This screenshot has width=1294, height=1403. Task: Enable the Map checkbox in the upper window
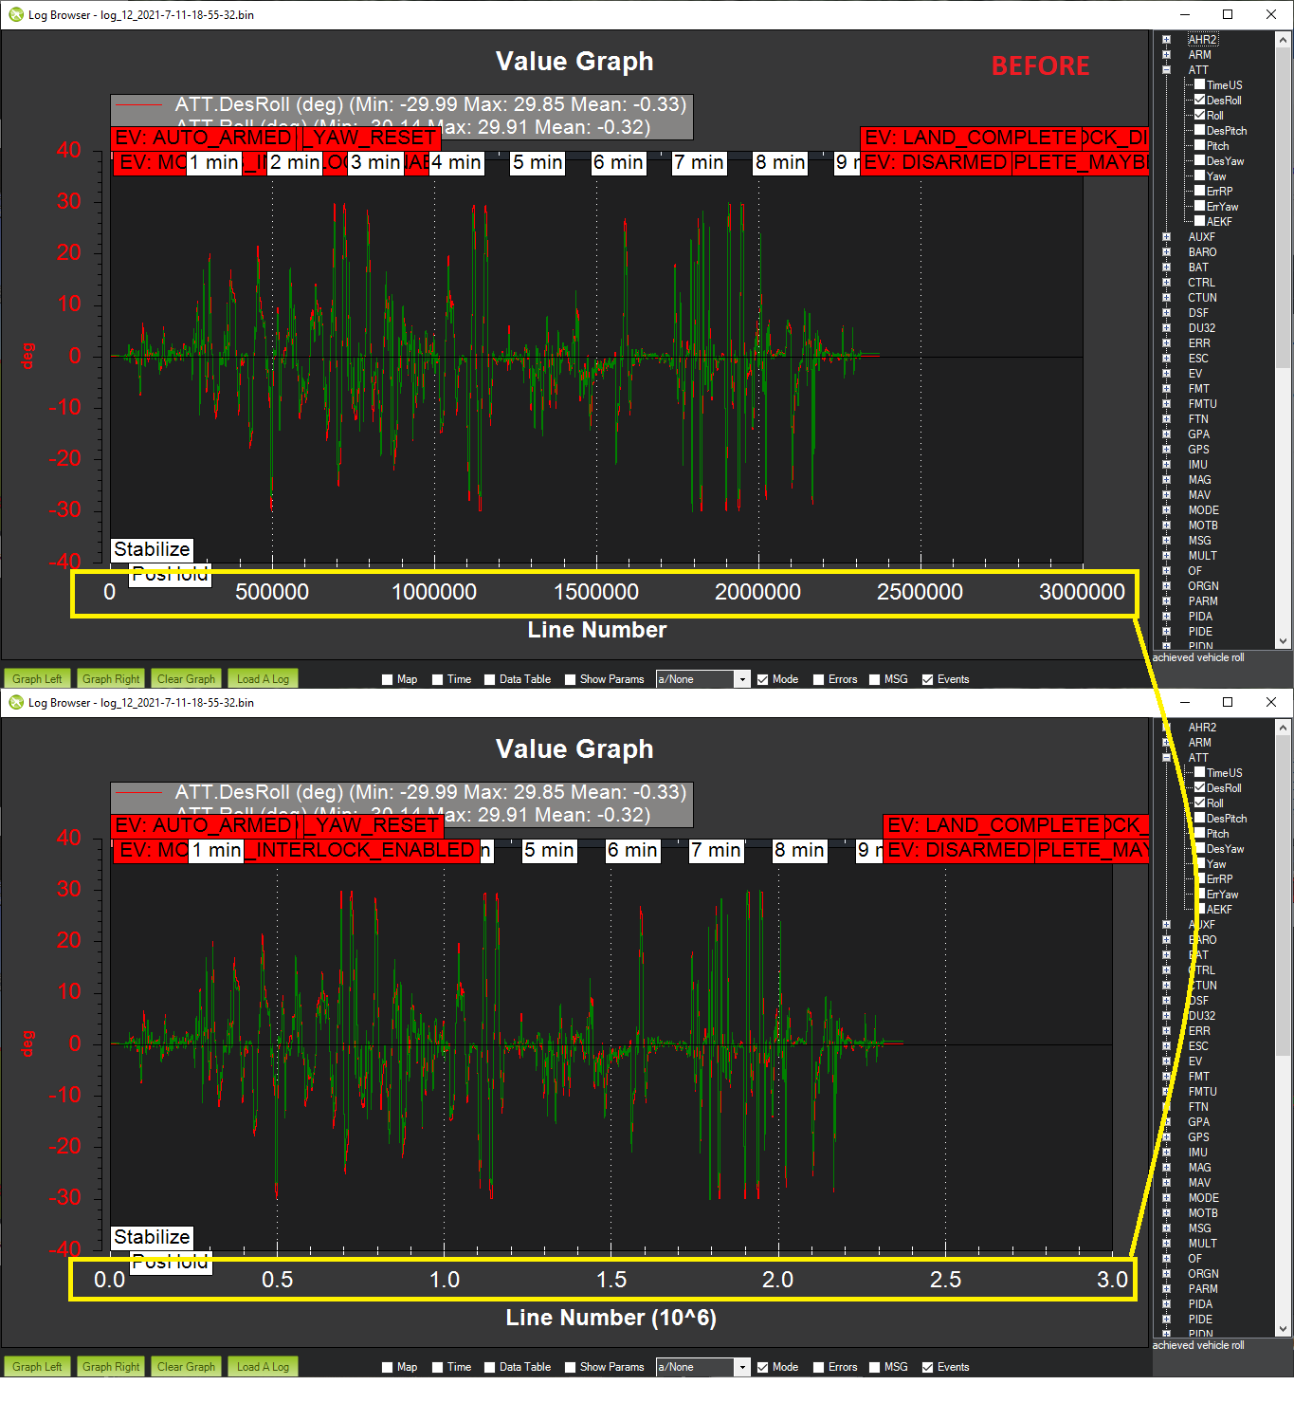pyautogui.click(x=387, y=679)
